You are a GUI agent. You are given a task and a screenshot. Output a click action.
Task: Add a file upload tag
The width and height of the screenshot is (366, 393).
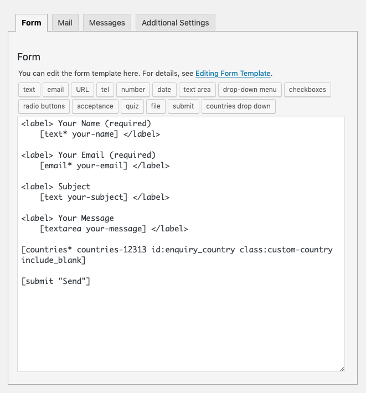tap(156, 106)
